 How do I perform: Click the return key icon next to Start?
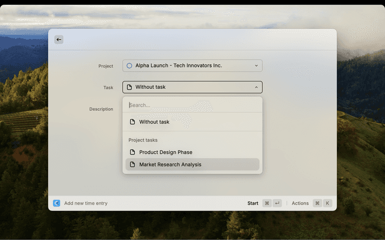(x=277, y=203)
